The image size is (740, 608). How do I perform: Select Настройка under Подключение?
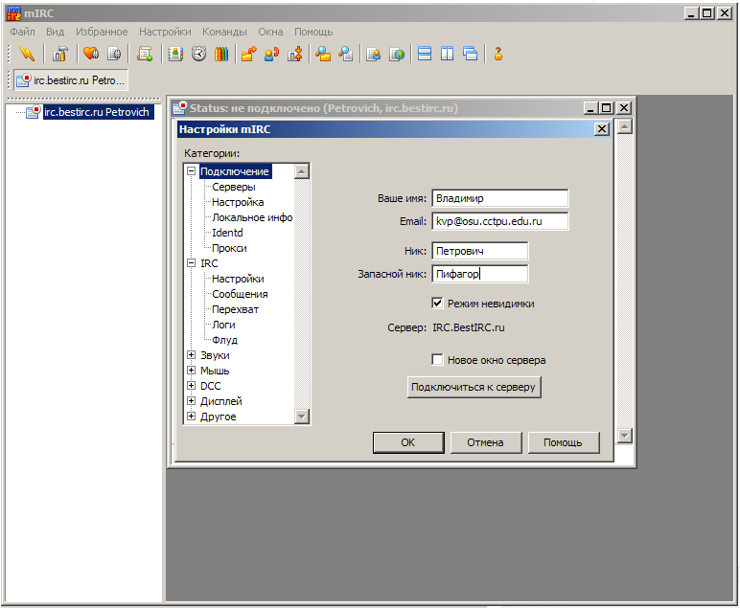pyautogui.click(x=238, y=202)
